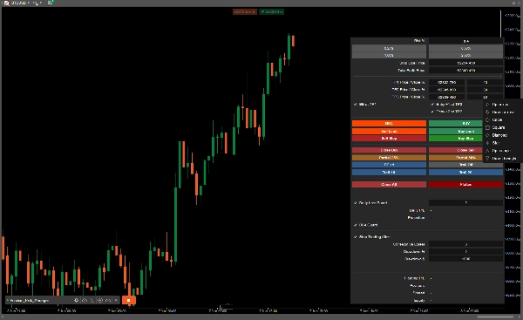Click the dark red Flatten button
The width and height of the screenshot is (523, 320).
pyautogui.click(x=465, y=185)
